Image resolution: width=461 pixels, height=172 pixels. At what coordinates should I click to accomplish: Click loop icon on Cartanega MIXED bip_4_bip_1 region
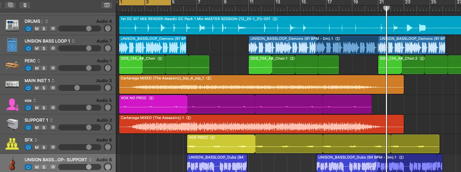click(x=209, y=78)
